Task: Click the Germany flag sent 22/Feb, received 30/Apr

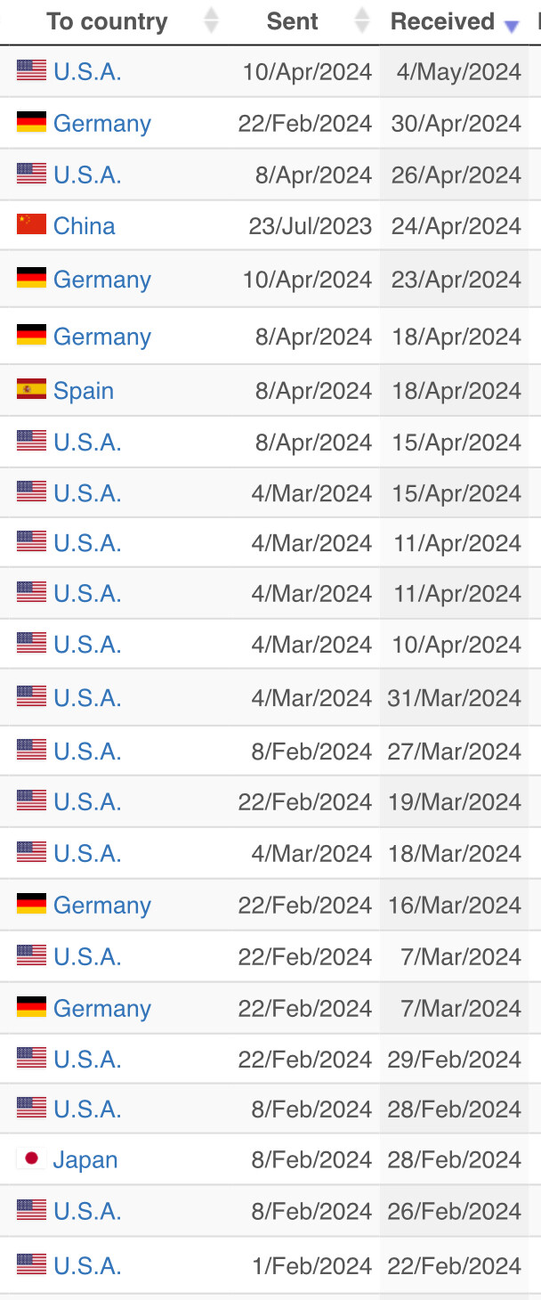Action: click(31, 123)
